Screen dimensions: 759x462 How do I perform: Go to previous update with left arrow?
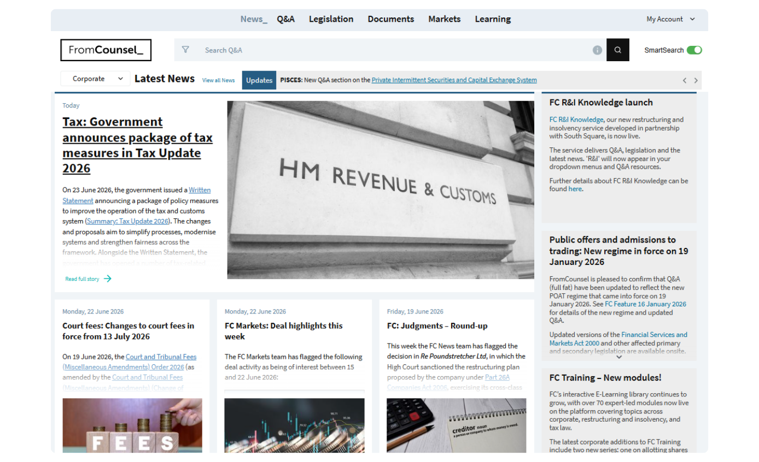click(684, 80)
